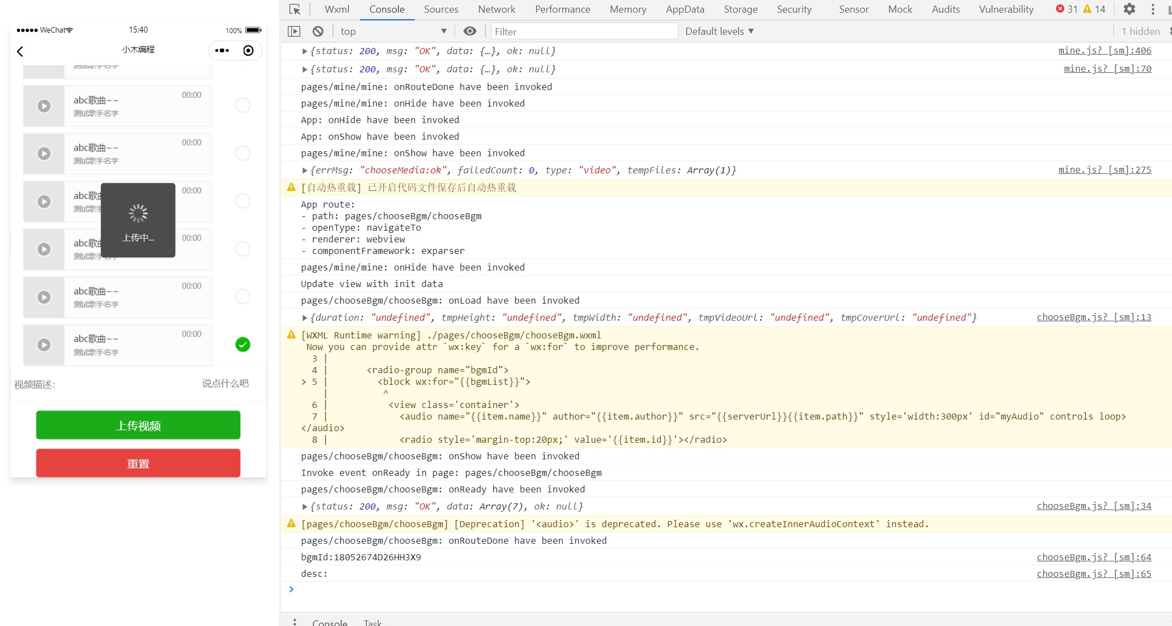This screenshot has height=626, width=1172.
Task: Open source link chooseBgm.js:64
Action: click(1094, 558)
